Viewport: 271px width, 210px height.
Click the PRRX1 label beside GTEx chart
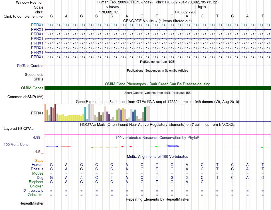point(37,113)
